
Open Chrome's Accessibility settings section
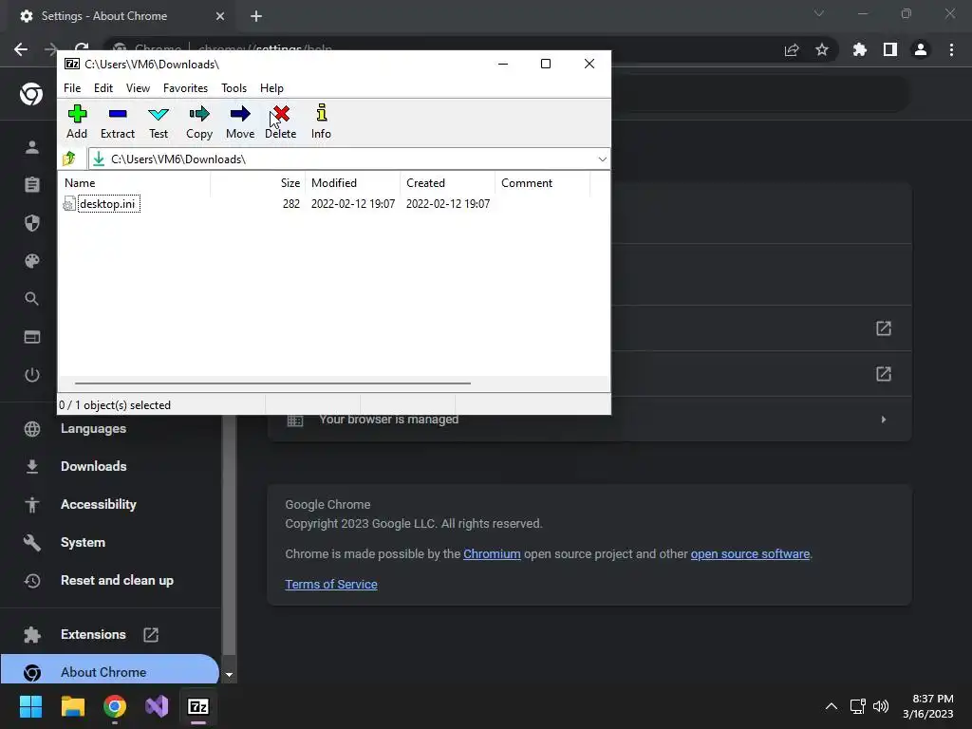[x=99, y=505]
